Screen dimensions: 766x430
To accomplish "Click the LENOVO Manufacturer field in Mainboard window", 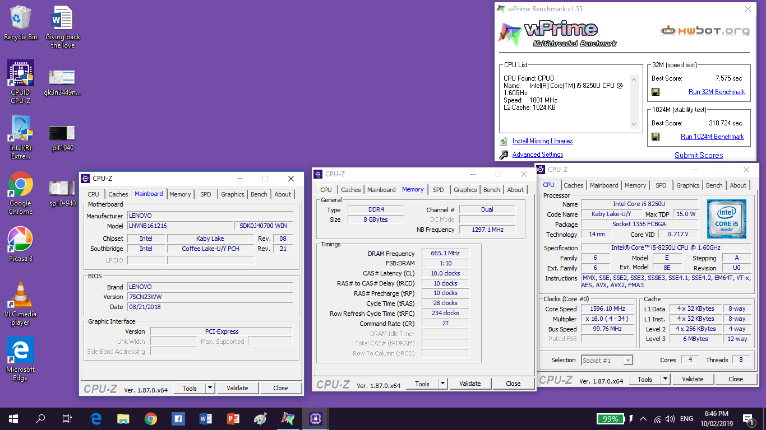I will point(210,216).
